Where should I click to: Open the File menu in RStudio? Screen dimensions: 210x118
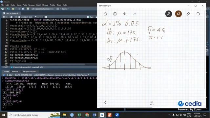click(2, 5)
